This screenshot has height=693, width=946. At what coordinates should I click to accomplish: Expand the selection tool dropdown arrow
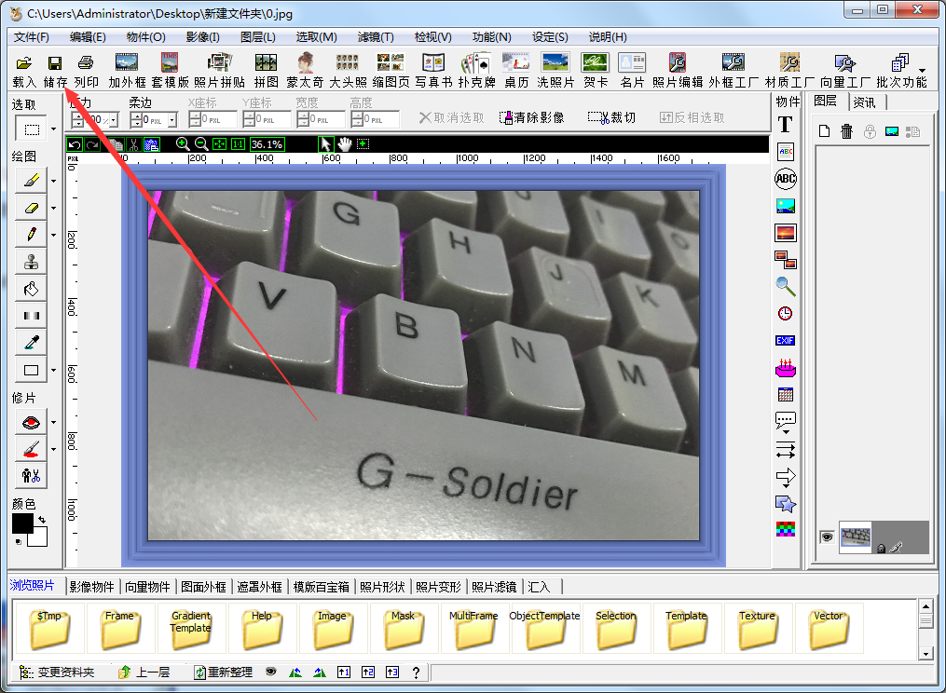point(54,129)
